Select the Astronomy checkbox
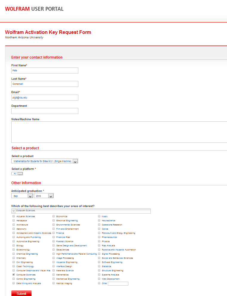 pos(14,229)
